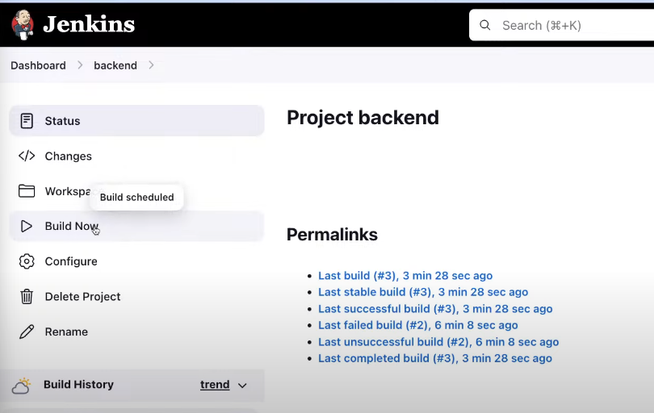Open the Status sidebar item
This screenshot has height=413, width=654.
(136, 121)
